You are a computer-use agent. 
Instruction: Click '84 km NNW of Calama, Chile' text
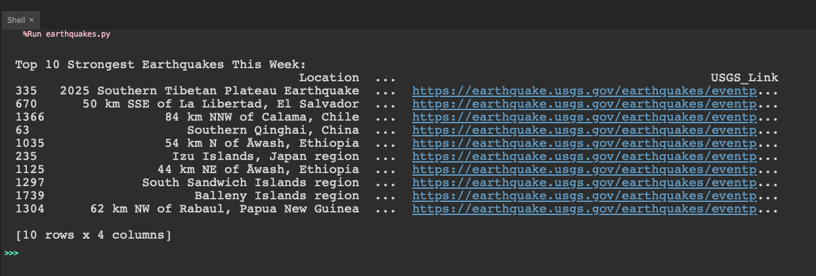point(262,117)
